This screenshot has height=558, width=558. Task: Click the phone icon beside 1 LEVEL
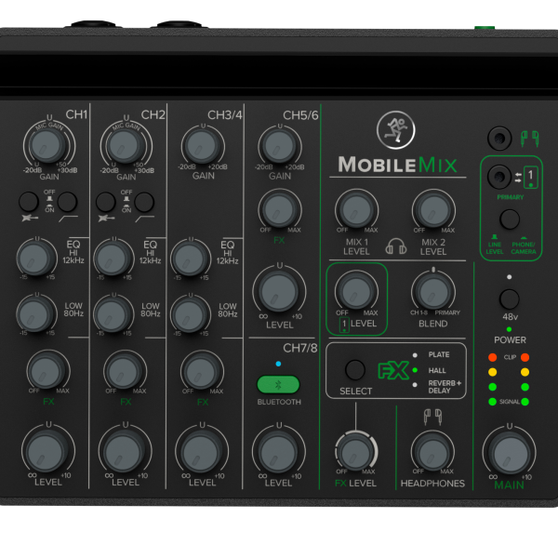344,325
